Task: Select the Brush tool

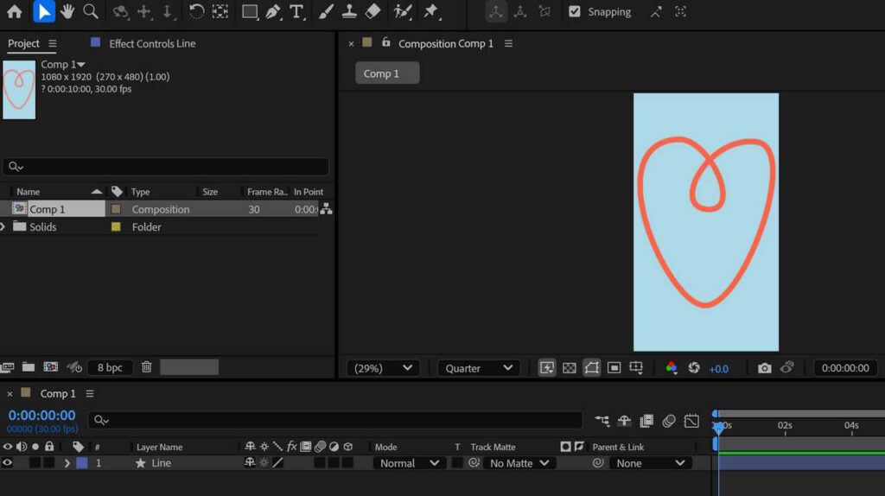Action: click(326, 11)
